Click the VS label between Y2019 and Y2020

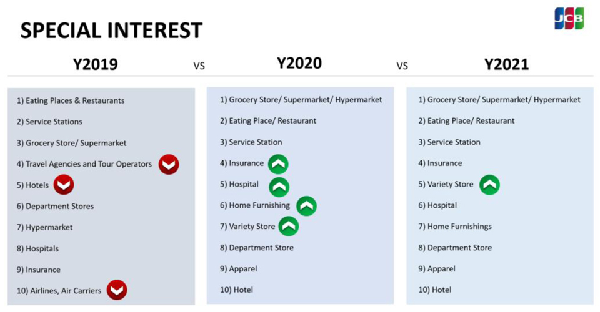pyautogui.click(x=199, y=66)
